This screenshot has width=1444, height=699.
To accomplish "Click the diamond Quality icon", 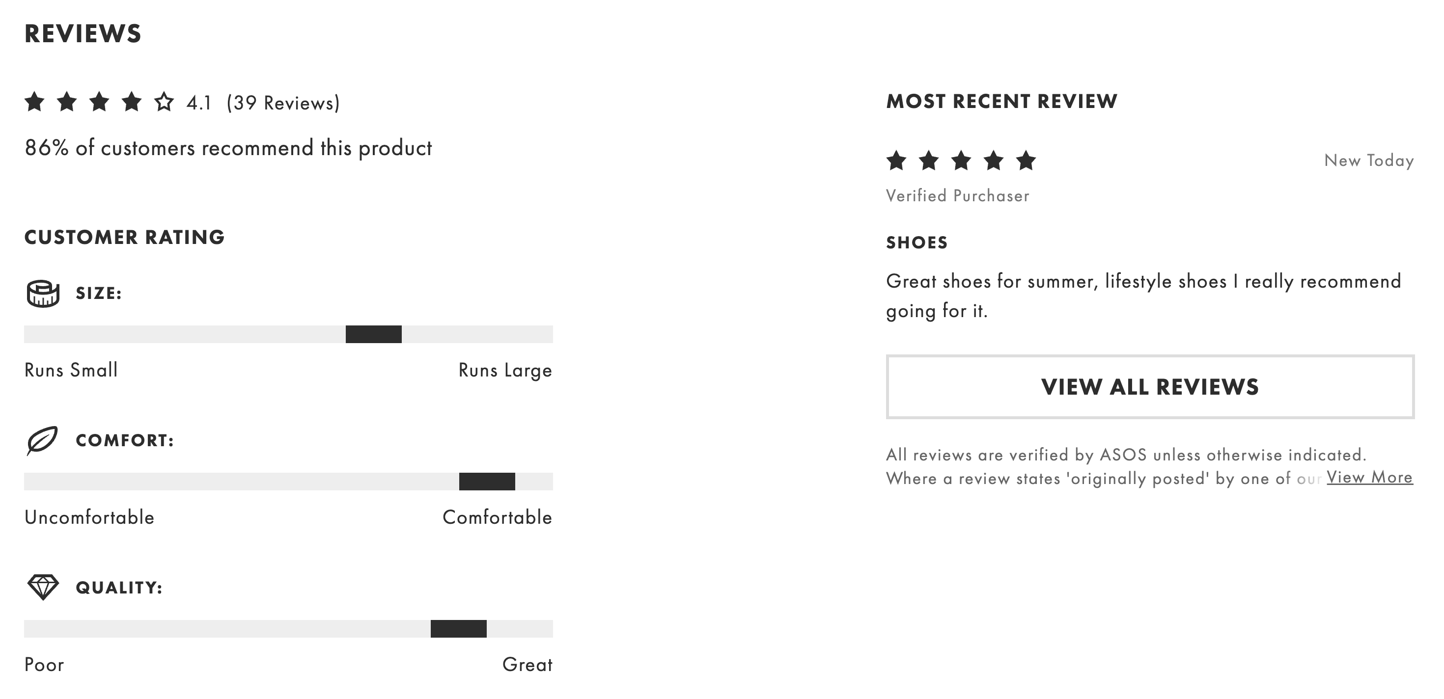I will pyautogui.click(x=44, y=589).
